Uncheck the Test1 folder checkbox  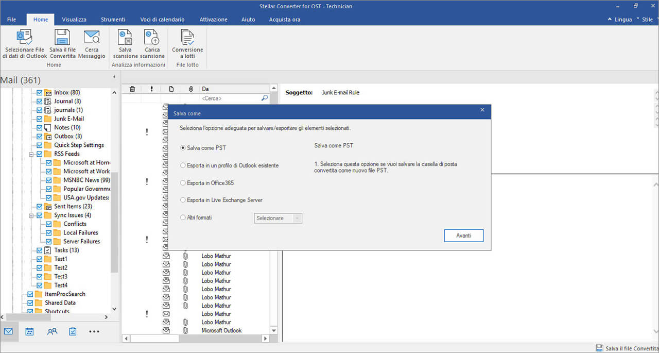pyautogui.click(x=40, y=259)
